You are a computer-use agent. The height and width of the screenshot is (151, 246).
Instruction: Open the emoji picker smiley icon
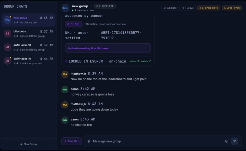click(226, 141)
